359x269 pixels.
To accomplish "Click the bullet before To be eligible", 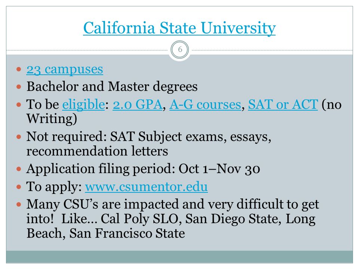I will (19, 105).
